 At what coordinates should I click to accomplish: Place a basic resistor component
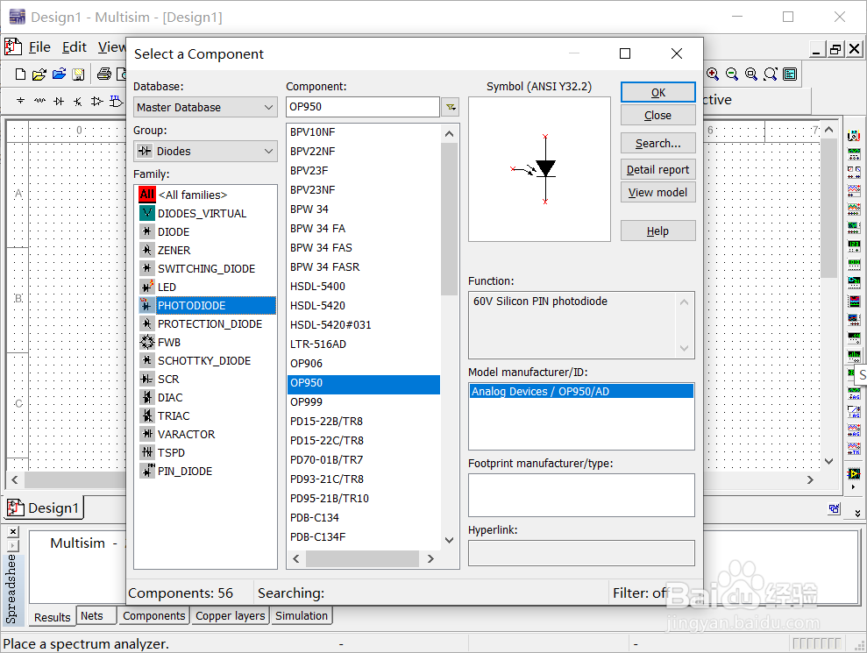39,101
